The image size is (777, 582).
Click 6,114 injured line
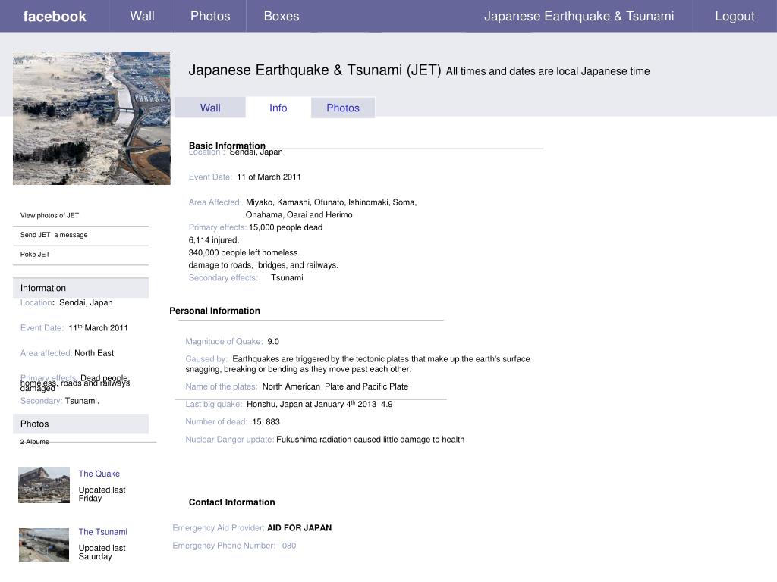[213, 240]
